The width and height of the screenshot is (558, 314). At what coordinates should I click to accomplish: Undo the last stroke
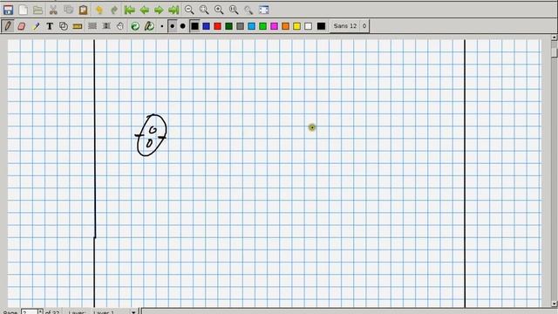99,10
